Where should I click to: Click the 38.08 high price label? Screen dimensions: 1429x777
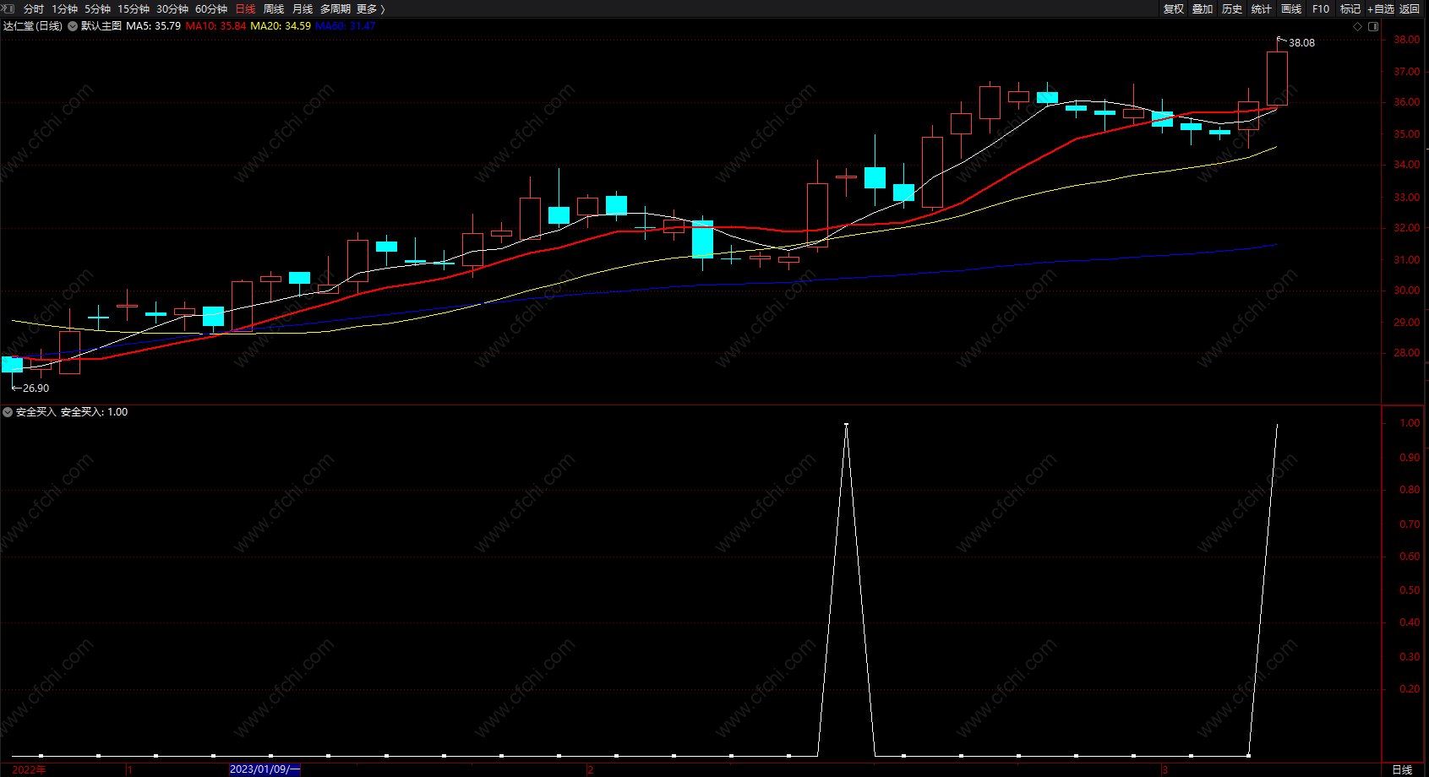tap(1301, 43)
